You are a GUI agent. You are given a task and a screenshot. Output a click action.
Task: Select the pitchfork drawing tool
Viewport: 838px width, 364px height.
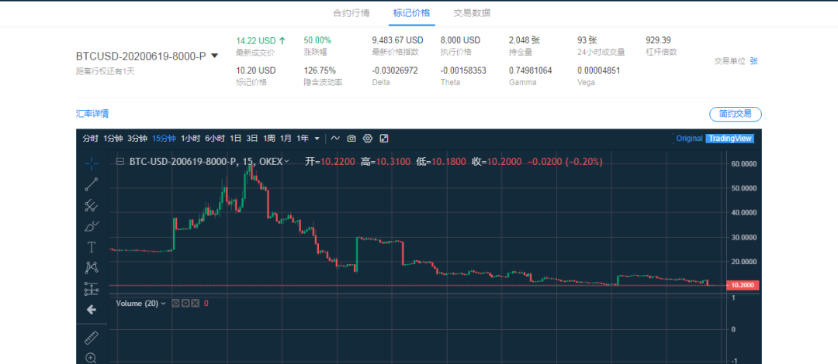[92, 205]
